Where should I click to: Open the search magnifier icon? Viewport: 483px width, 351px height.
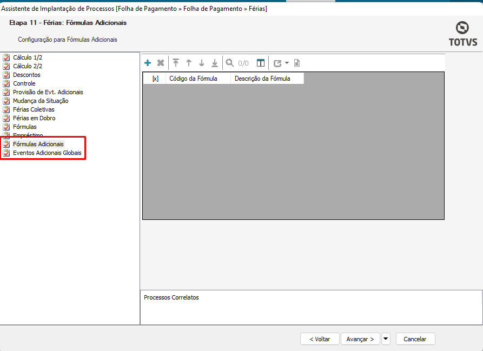point(229,63)
